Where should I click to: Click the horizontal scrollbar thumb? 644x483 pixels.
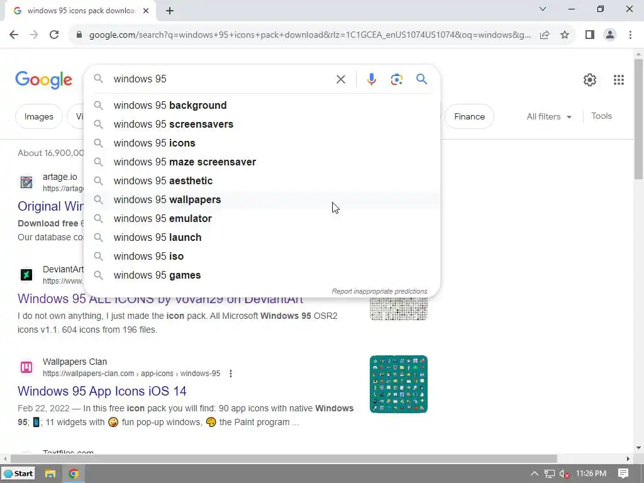[284, 458]
